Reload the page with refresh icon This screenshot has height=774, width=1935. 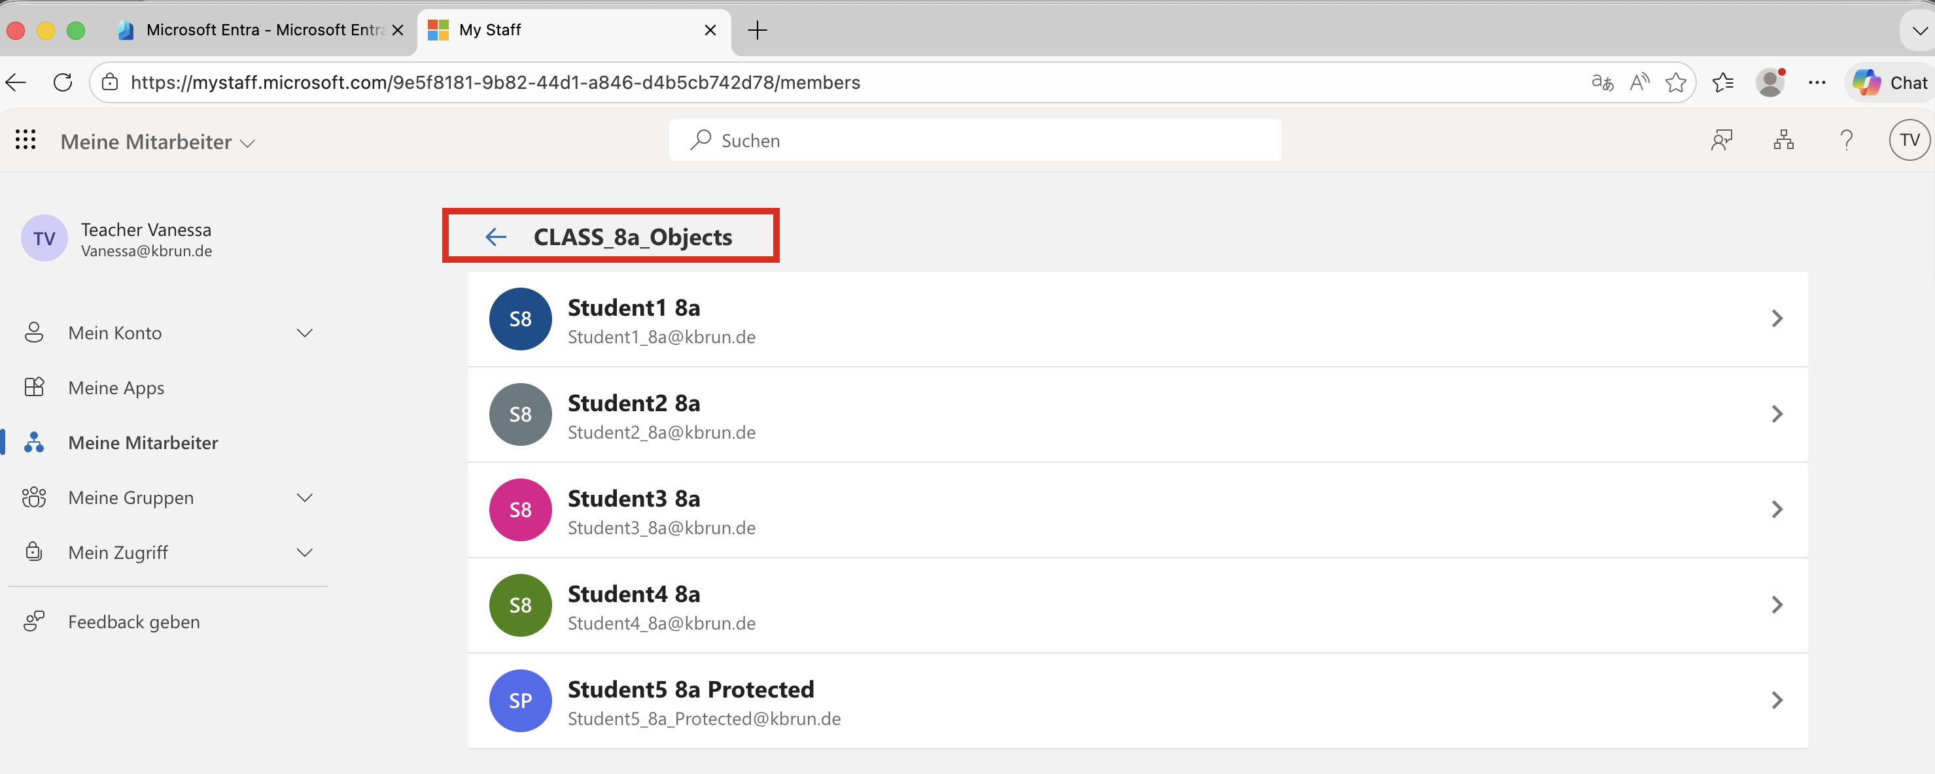coord(63,82)
